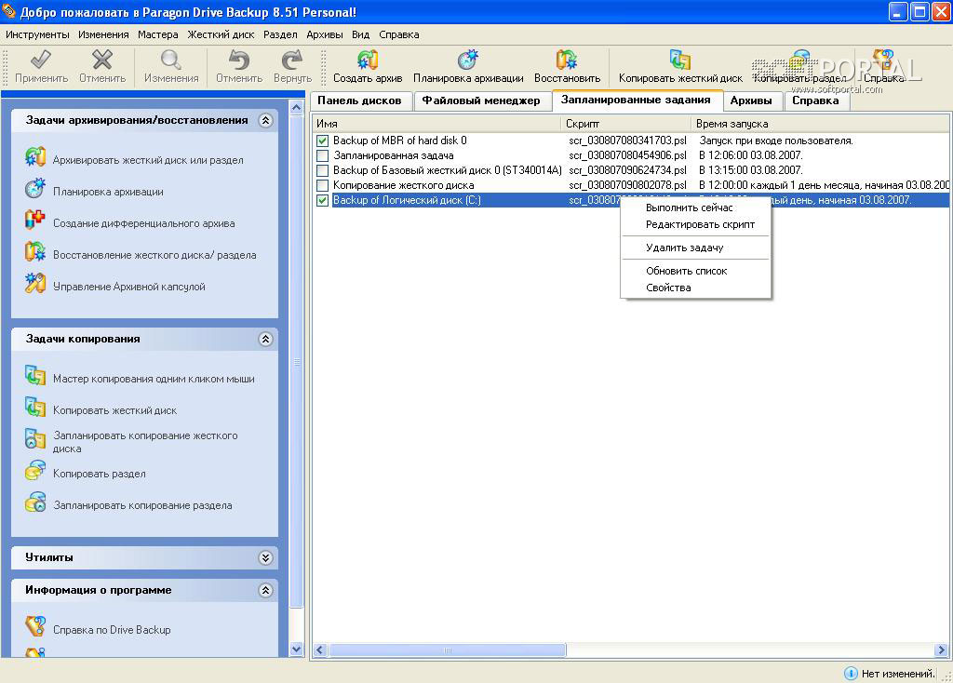
Task: Click Восстановить toolbar icon
Action: pyautogui.click(x=567, y=60)
